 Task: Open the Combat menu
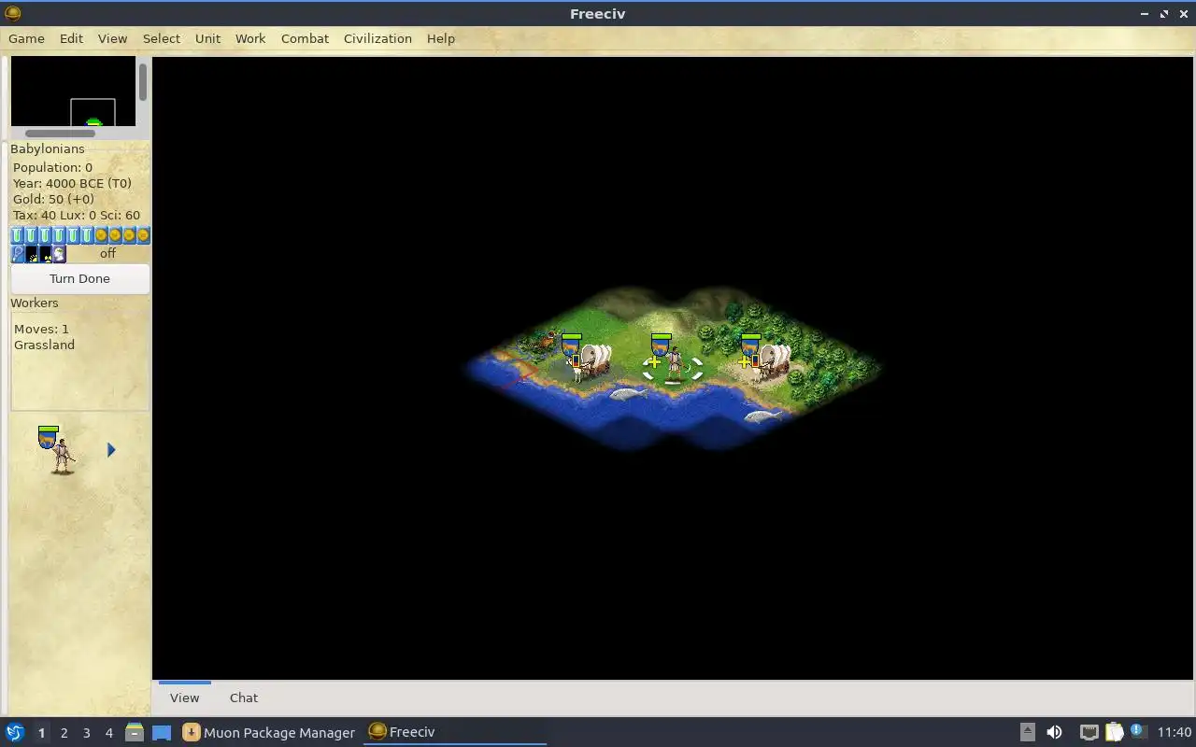tap(305, 38)
